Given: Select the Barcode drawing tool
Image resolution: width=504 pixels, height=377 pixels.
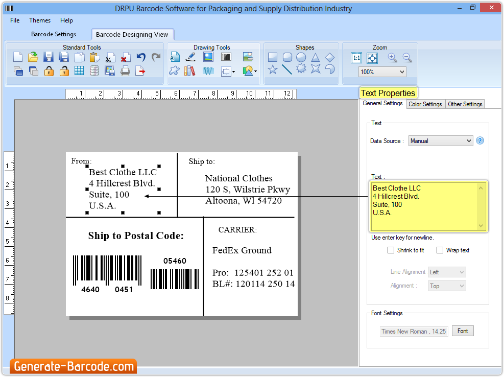Looking at the screenshot, I should pos(226,57).
